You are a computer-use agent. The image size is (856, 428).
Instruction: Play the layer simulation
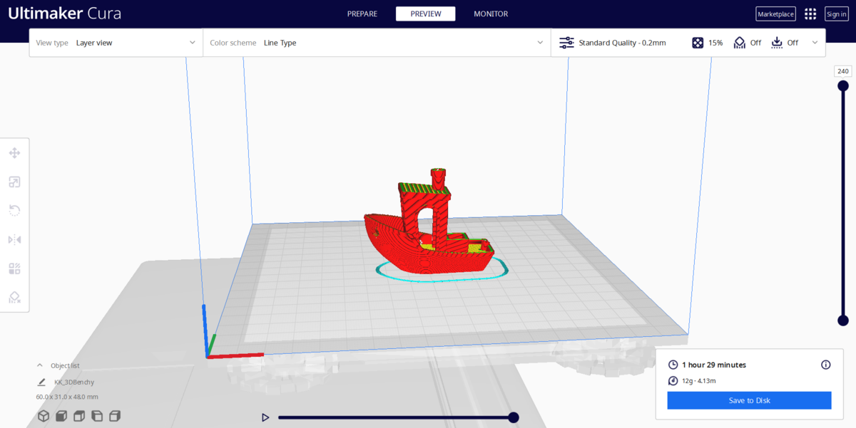point(265,417)
